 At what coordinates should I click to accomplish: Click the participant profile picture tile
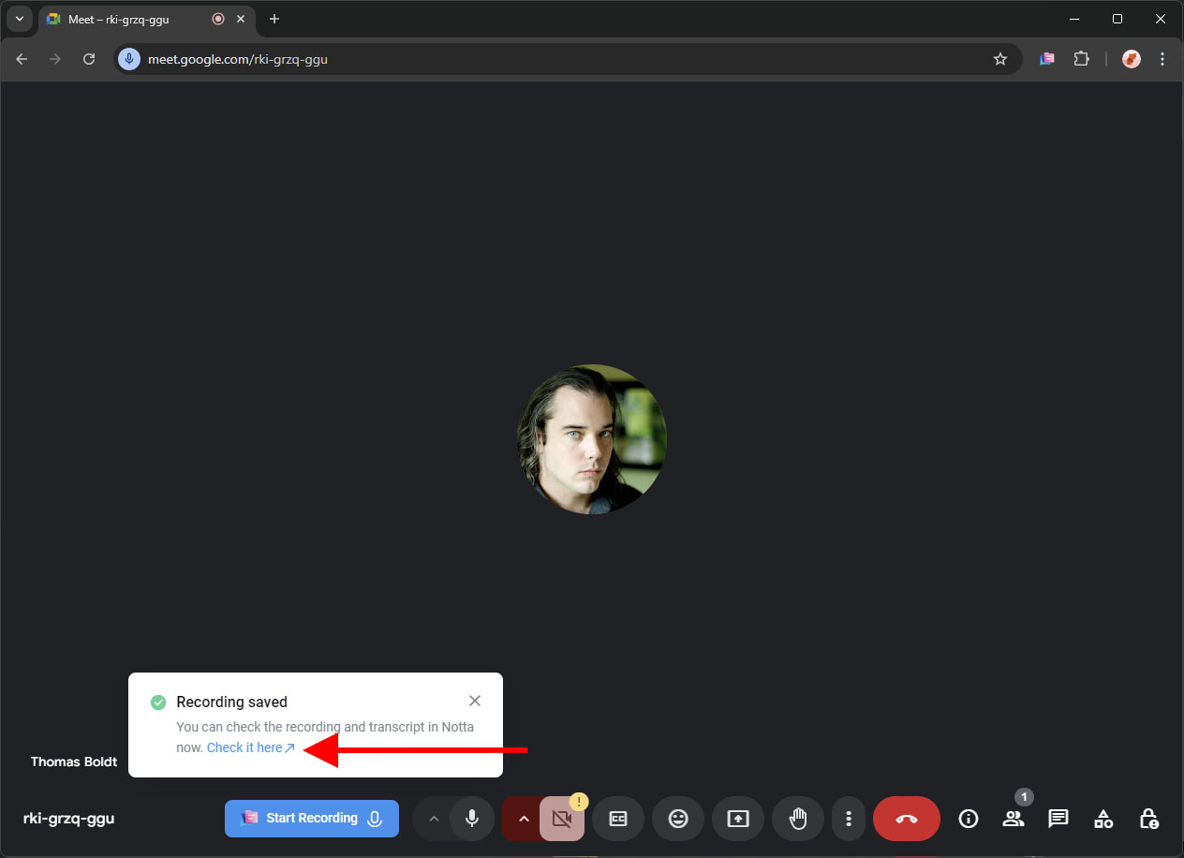pos(592,439)
